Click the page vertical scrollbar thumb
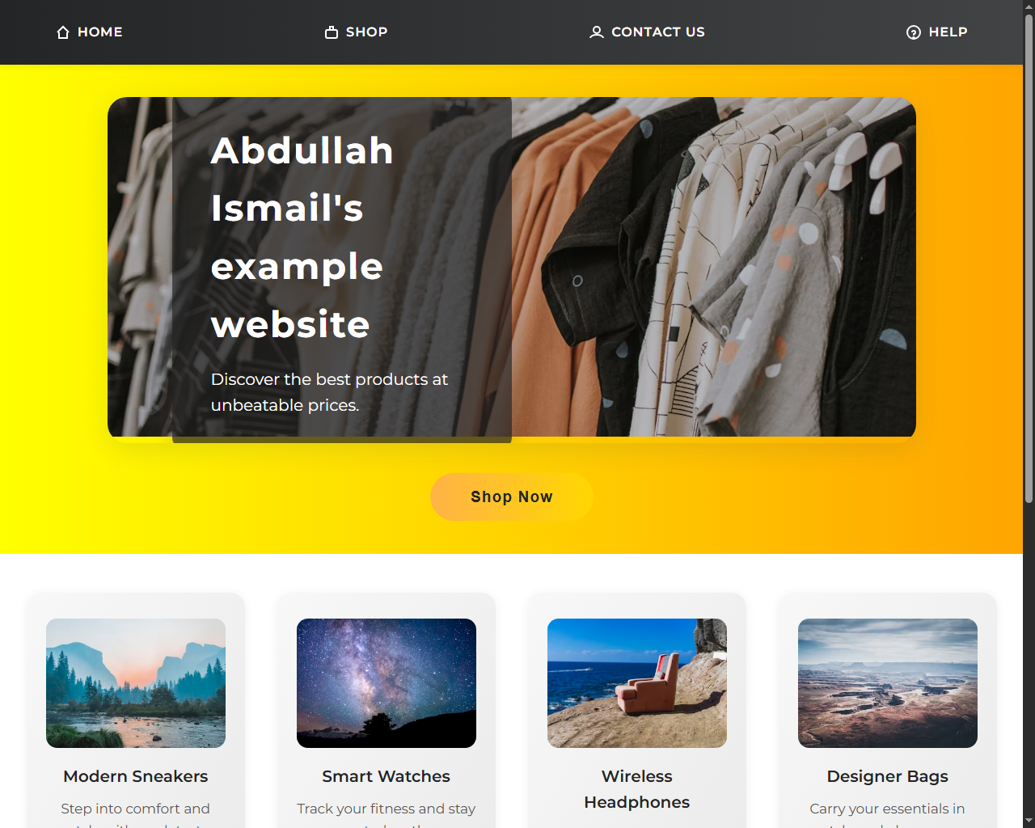Screen dimensions: 1035x828 point(1029,259)
